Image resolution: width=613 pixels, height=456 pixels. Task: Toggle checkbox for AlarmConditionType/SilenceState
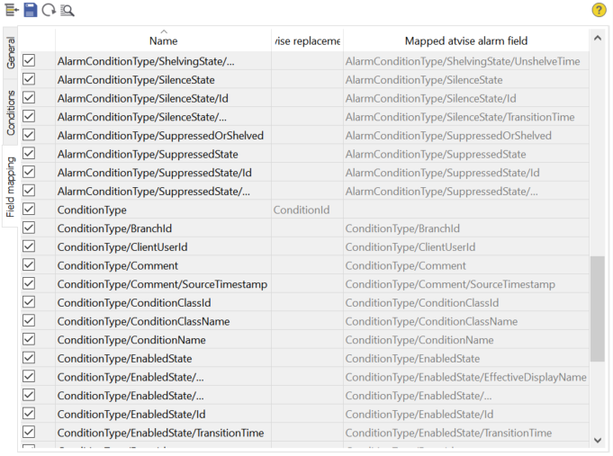pyautogui.click(x=29, y=80)
